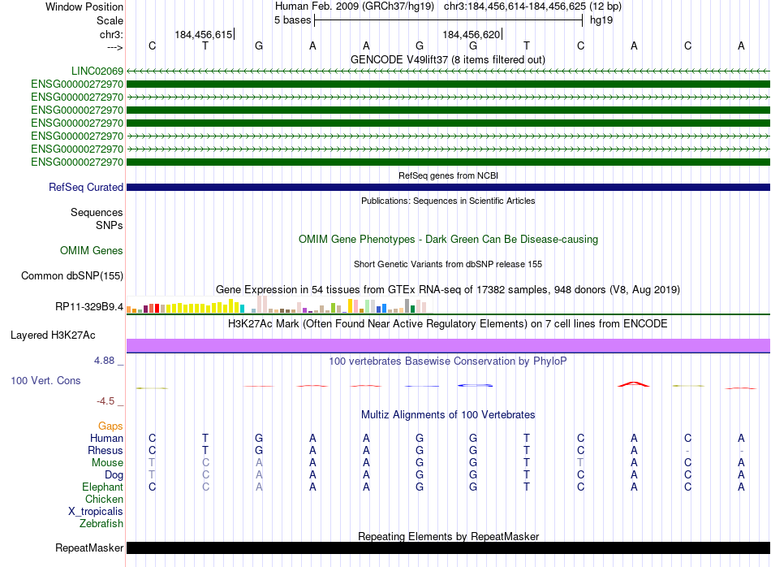Open '100 vertebrates Basewise Conservation by PhyloP' title

tap(448, 361)
